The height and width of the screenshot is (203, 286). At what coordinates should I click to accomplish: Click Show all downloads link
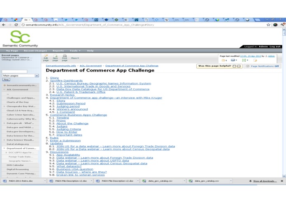(x=265, y=181)
